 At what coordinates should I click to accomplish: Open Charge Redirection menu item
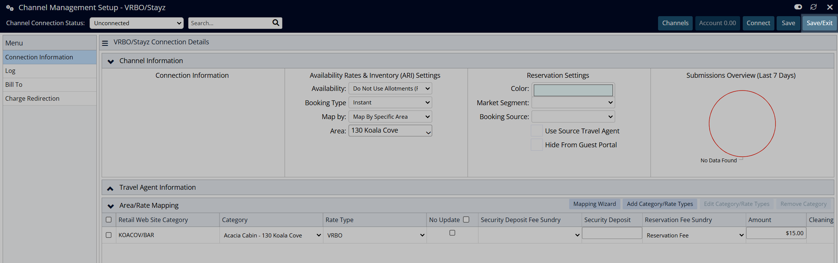pyautogui.click(x=50, y=98)
